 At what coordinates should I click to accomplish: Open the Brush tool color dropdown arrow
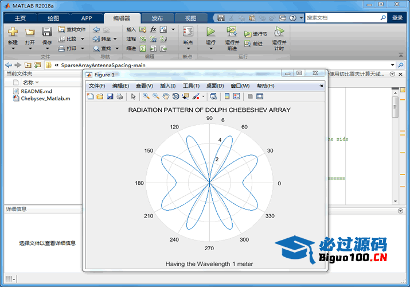pyautogui.click(x=202, y=96)
